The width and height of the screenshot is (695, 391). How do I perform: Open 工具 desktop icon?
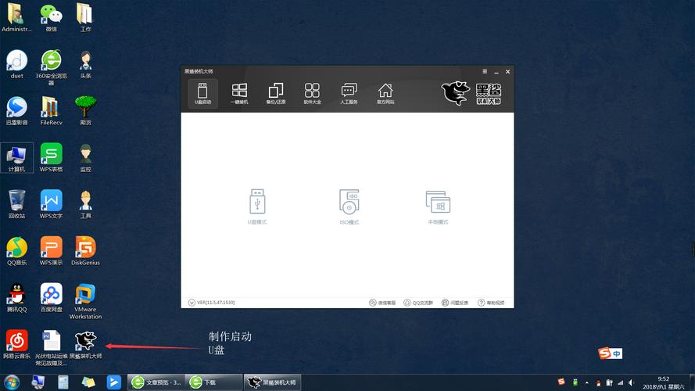85,204
